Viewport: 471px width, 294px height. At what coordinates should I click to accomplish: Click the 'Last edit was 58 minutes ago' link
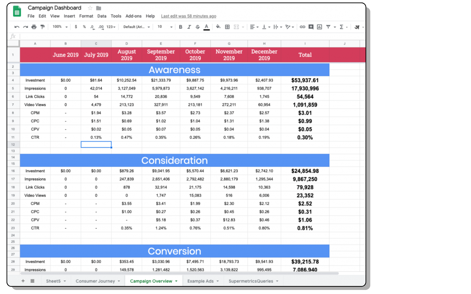coord(188,16)
